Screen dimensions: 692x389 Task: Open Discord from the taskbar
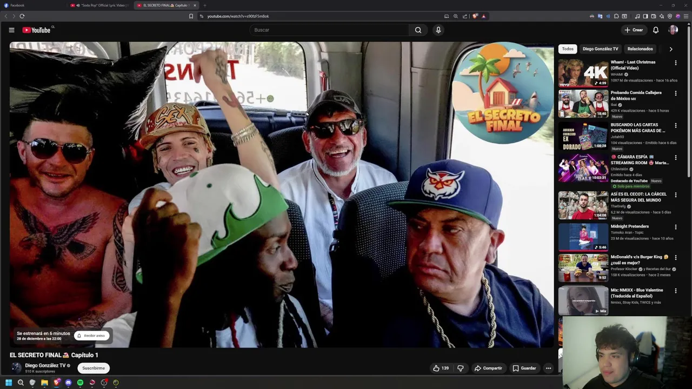pyautogui.click(x=68, y=383)
